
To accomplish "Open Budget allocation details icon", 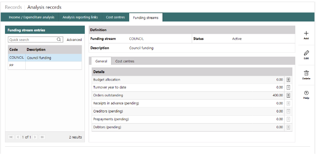I will coord(288,80).
